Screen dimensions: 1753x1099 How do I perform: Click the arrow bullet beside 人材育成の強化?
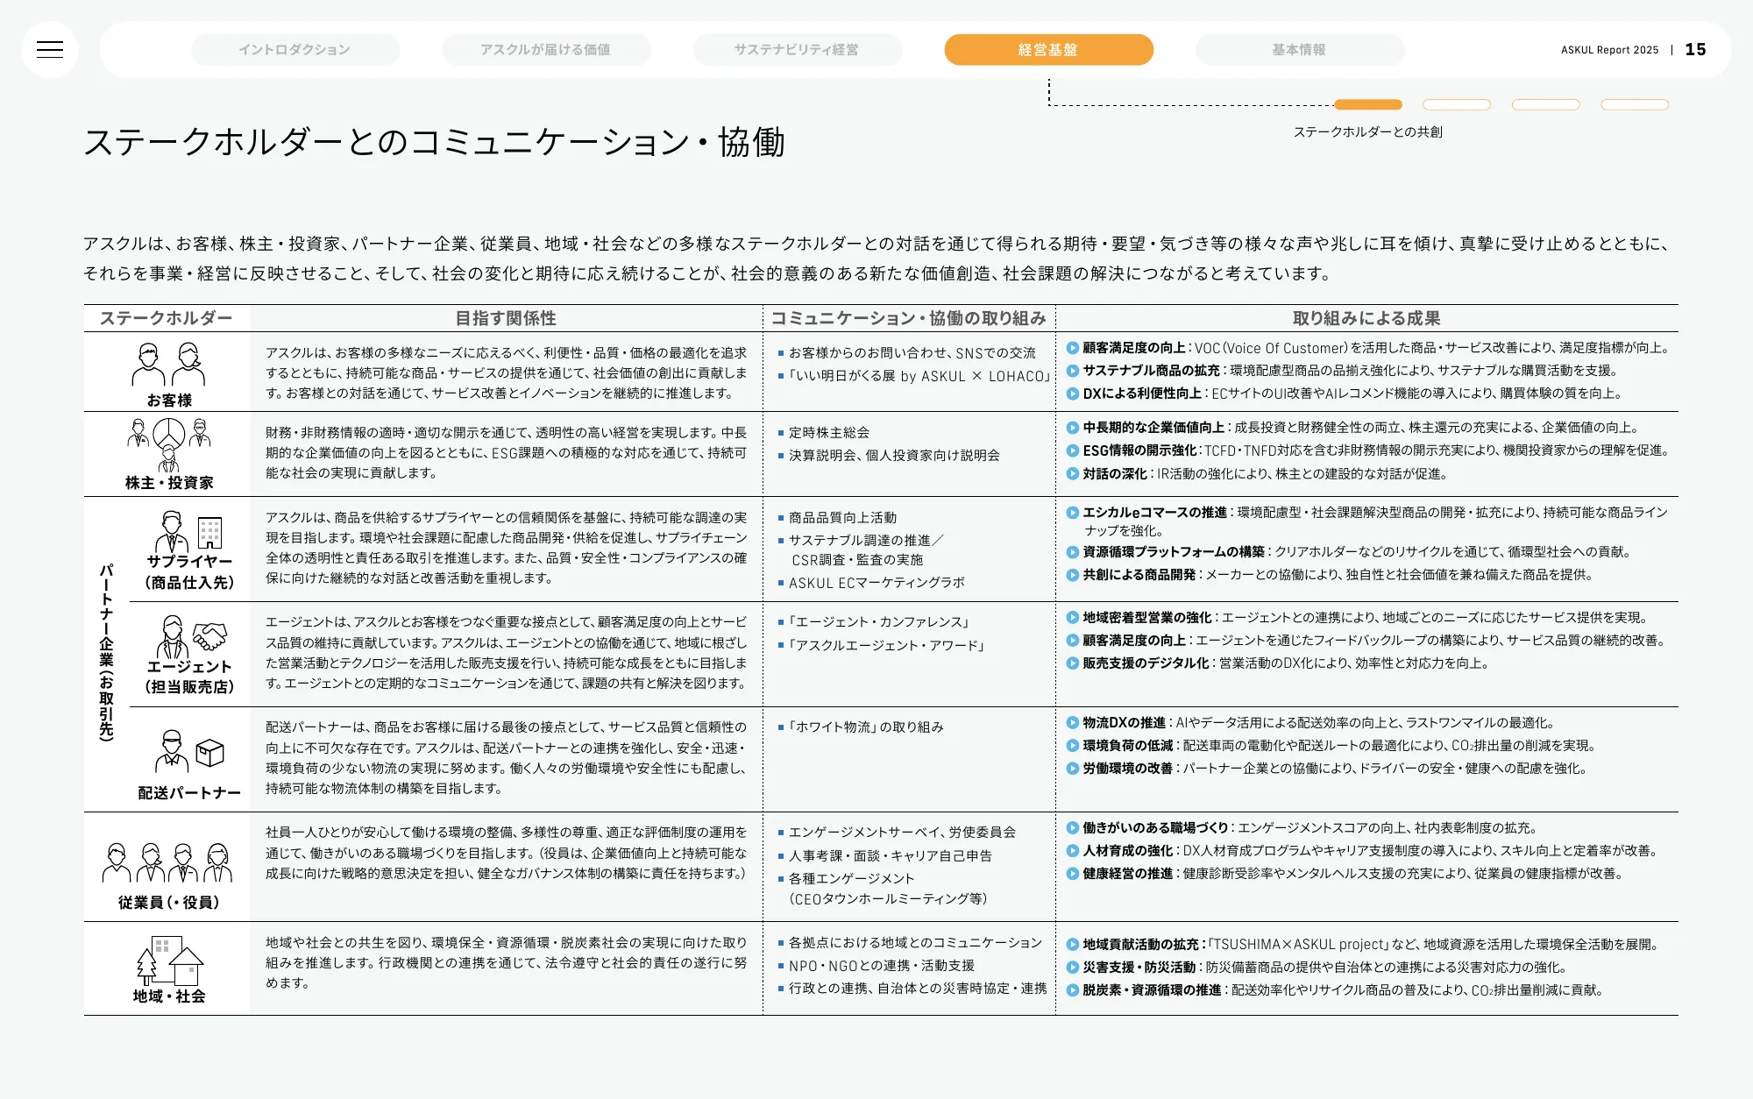click(1073, 851)
